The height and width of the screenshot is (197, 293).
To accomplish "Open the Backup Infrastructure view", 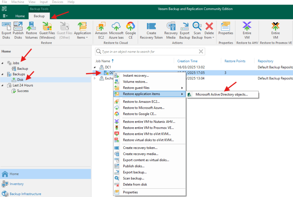I will point(25,194).
